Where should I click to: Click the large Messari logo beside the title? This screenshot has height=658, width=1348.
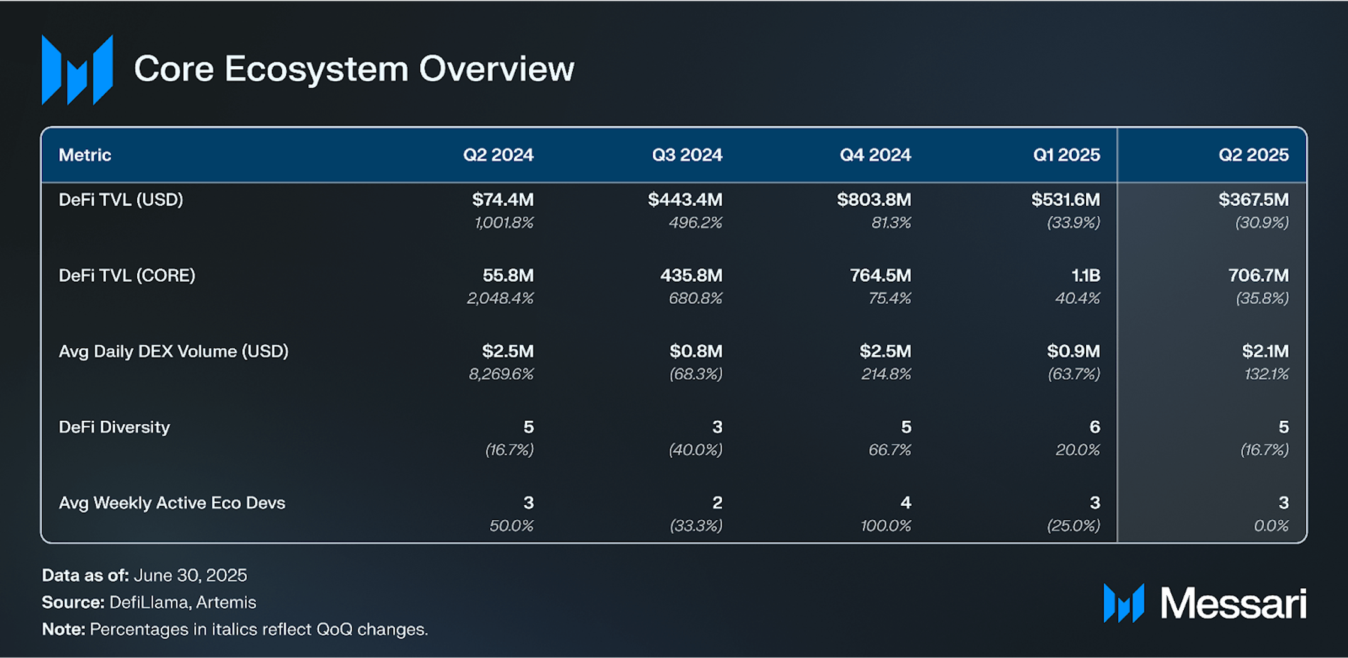coord(77,69)
